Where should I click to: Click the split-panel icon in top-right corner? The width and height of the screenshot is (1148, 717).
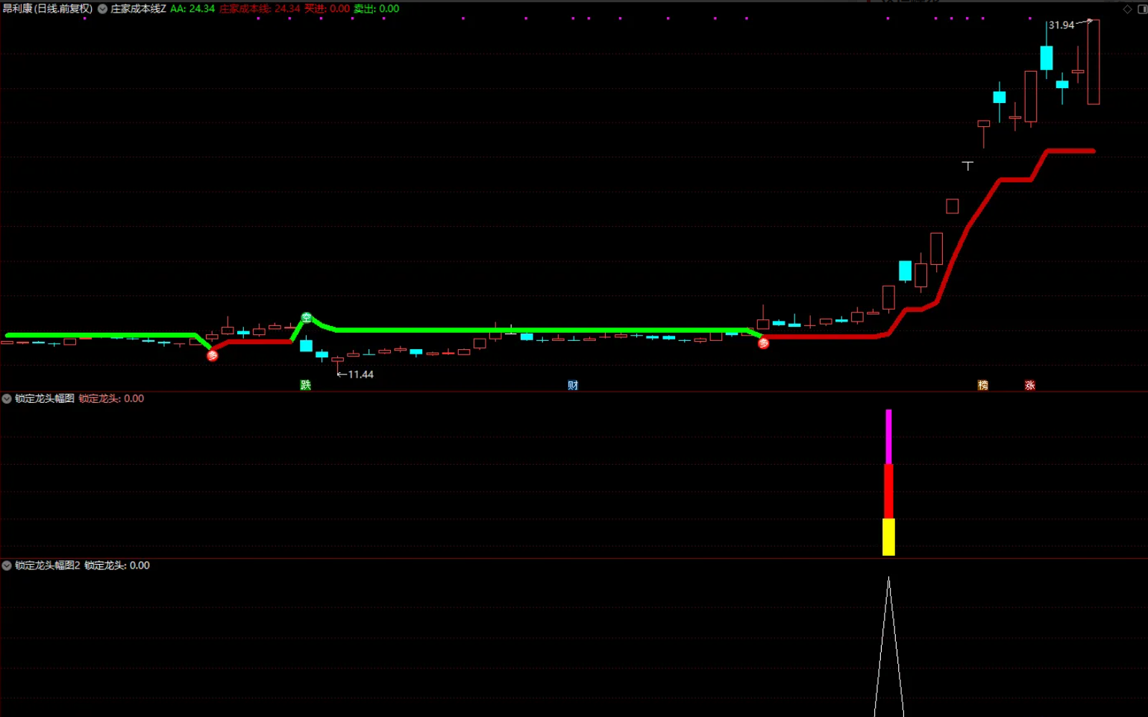1142,9
